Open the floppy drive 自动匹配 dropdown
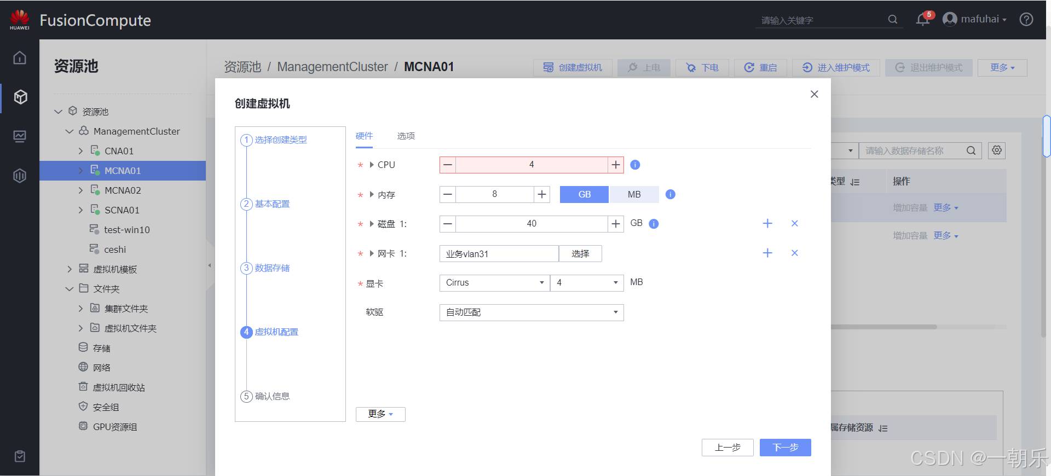The width and height of the screenshot is (1051, 476). click(531, 312)
